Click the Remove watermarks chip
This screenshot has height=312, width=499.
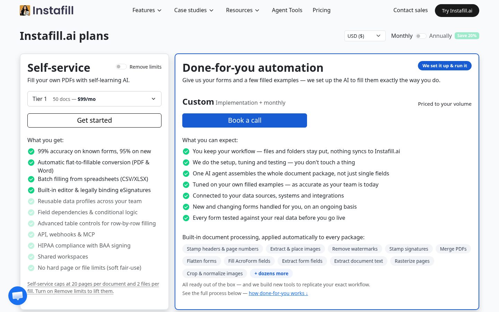pos(355,249)
